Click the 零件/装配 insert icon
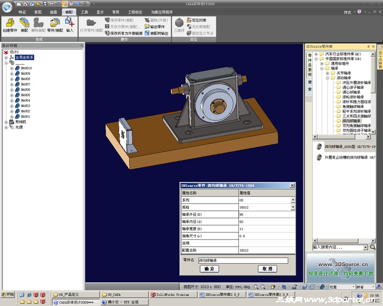This screenshot has height=306, width=383. 55,22
